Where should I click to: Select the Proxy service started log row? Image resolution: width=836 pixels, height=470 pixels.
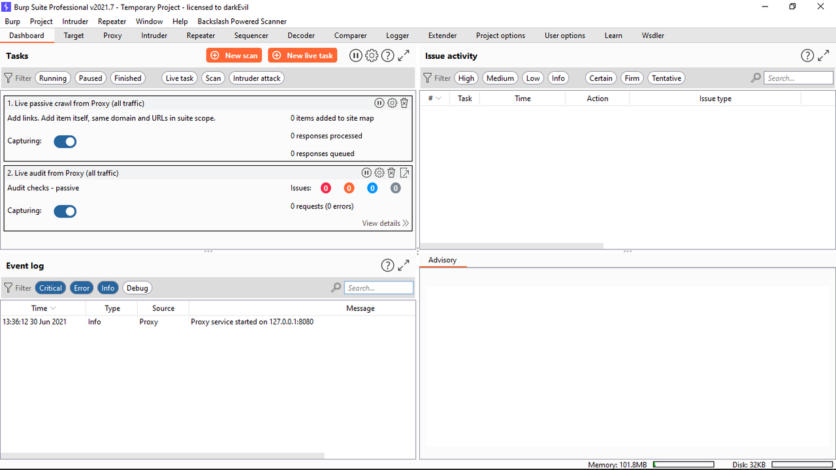208,322
